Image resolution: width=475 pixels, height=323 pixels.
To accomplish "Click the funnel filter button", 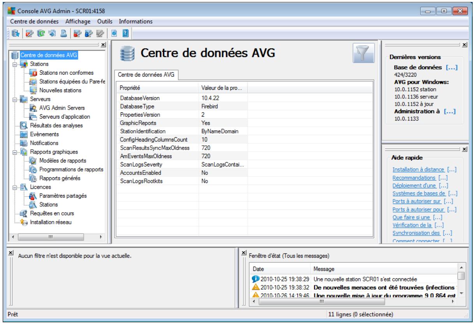I will pos(363,53).
